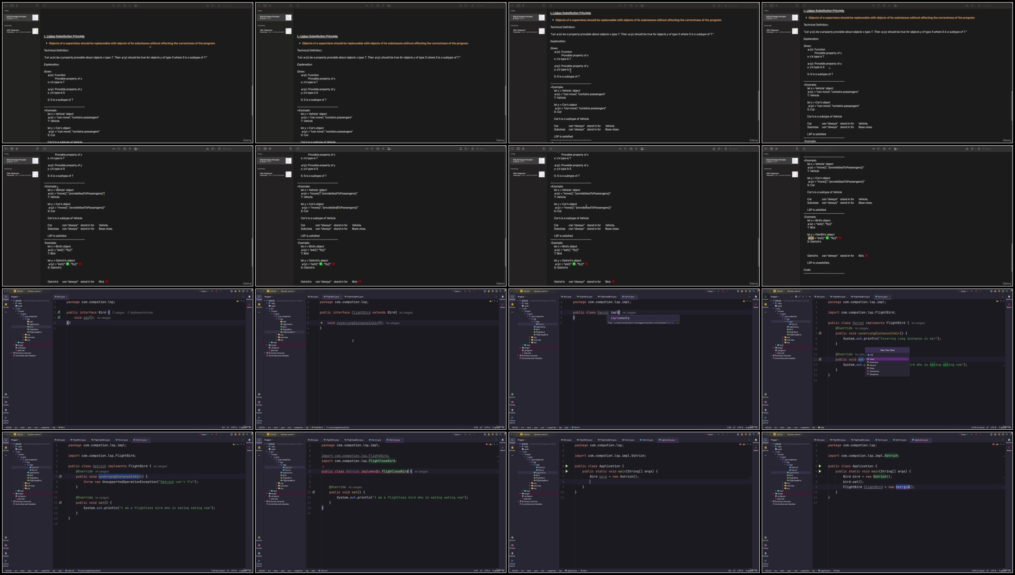Open Problems tool window in the bird.eat() frame

coord(766,554)
